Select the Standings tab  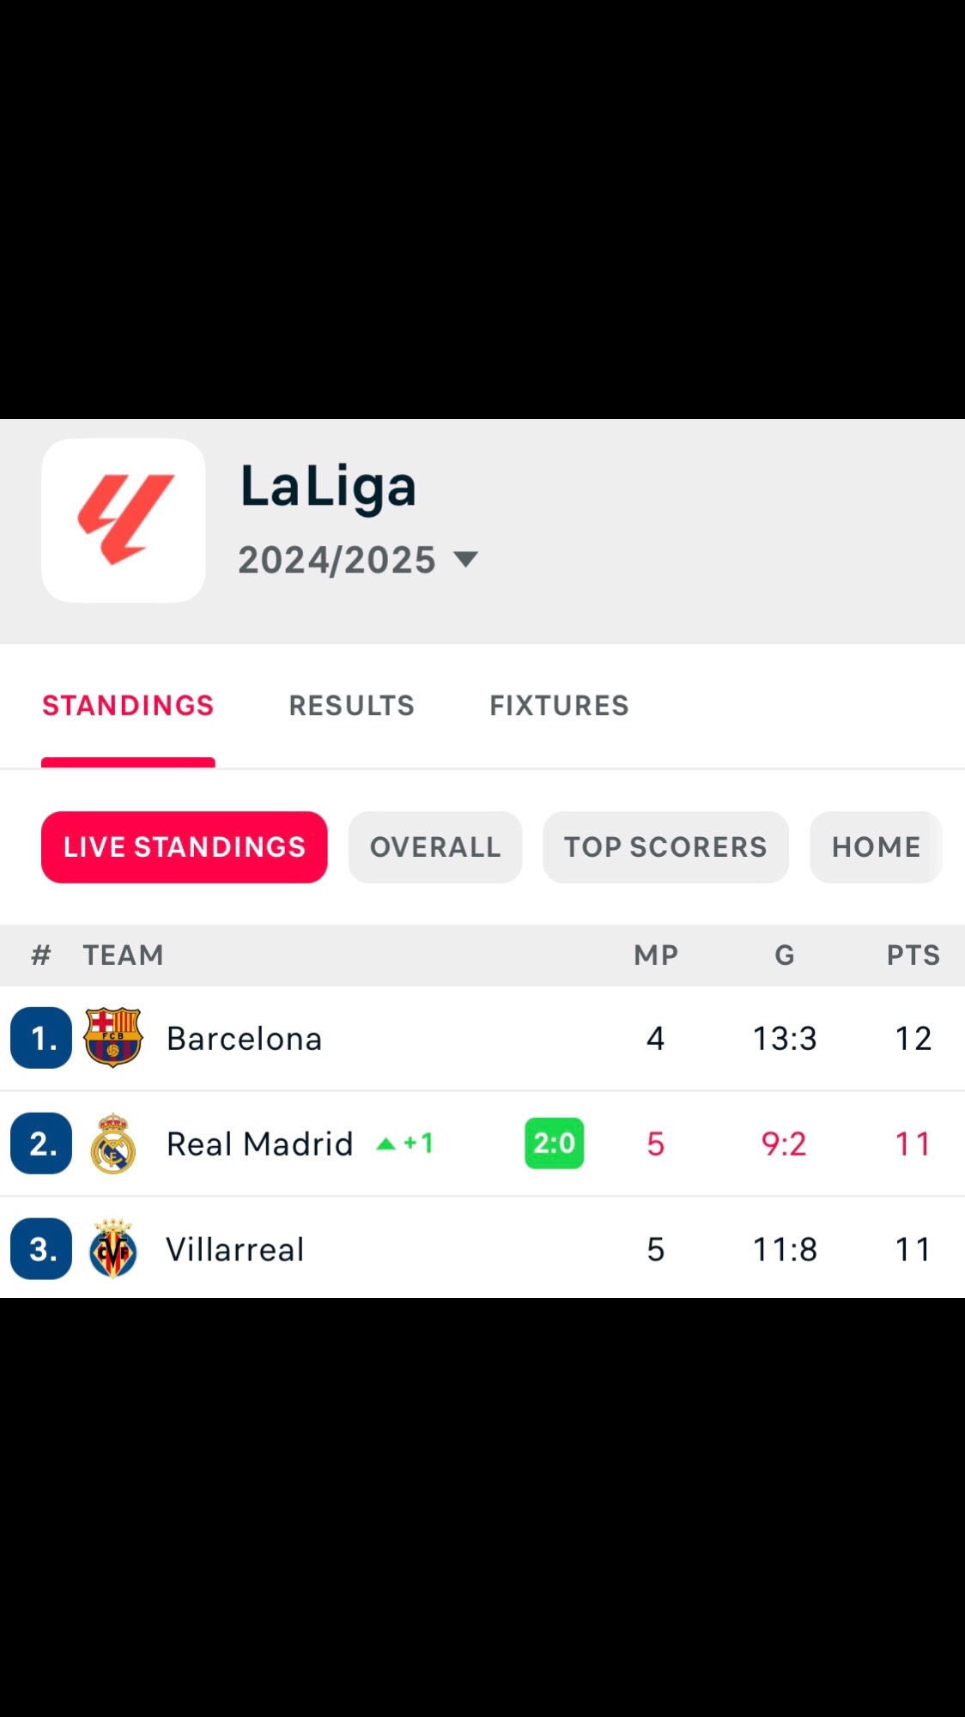pyautogui.click(x=128, y=706)
